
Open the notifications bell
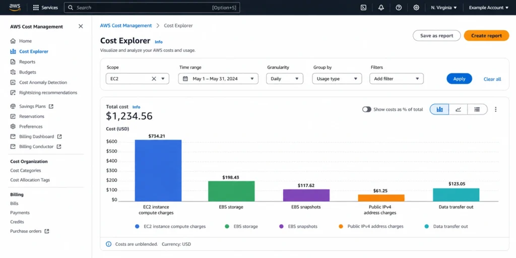click(381, 8)
